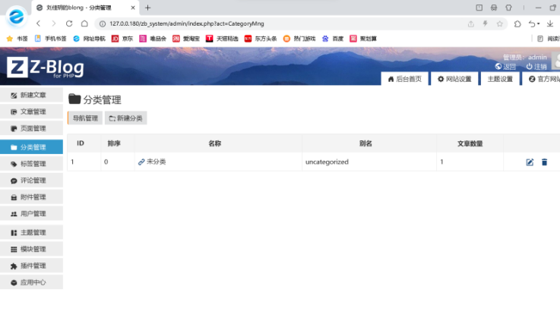Open 插件管理 in the sidebar
This screenshot has width=560, height=321.
(x=31, y=266)
